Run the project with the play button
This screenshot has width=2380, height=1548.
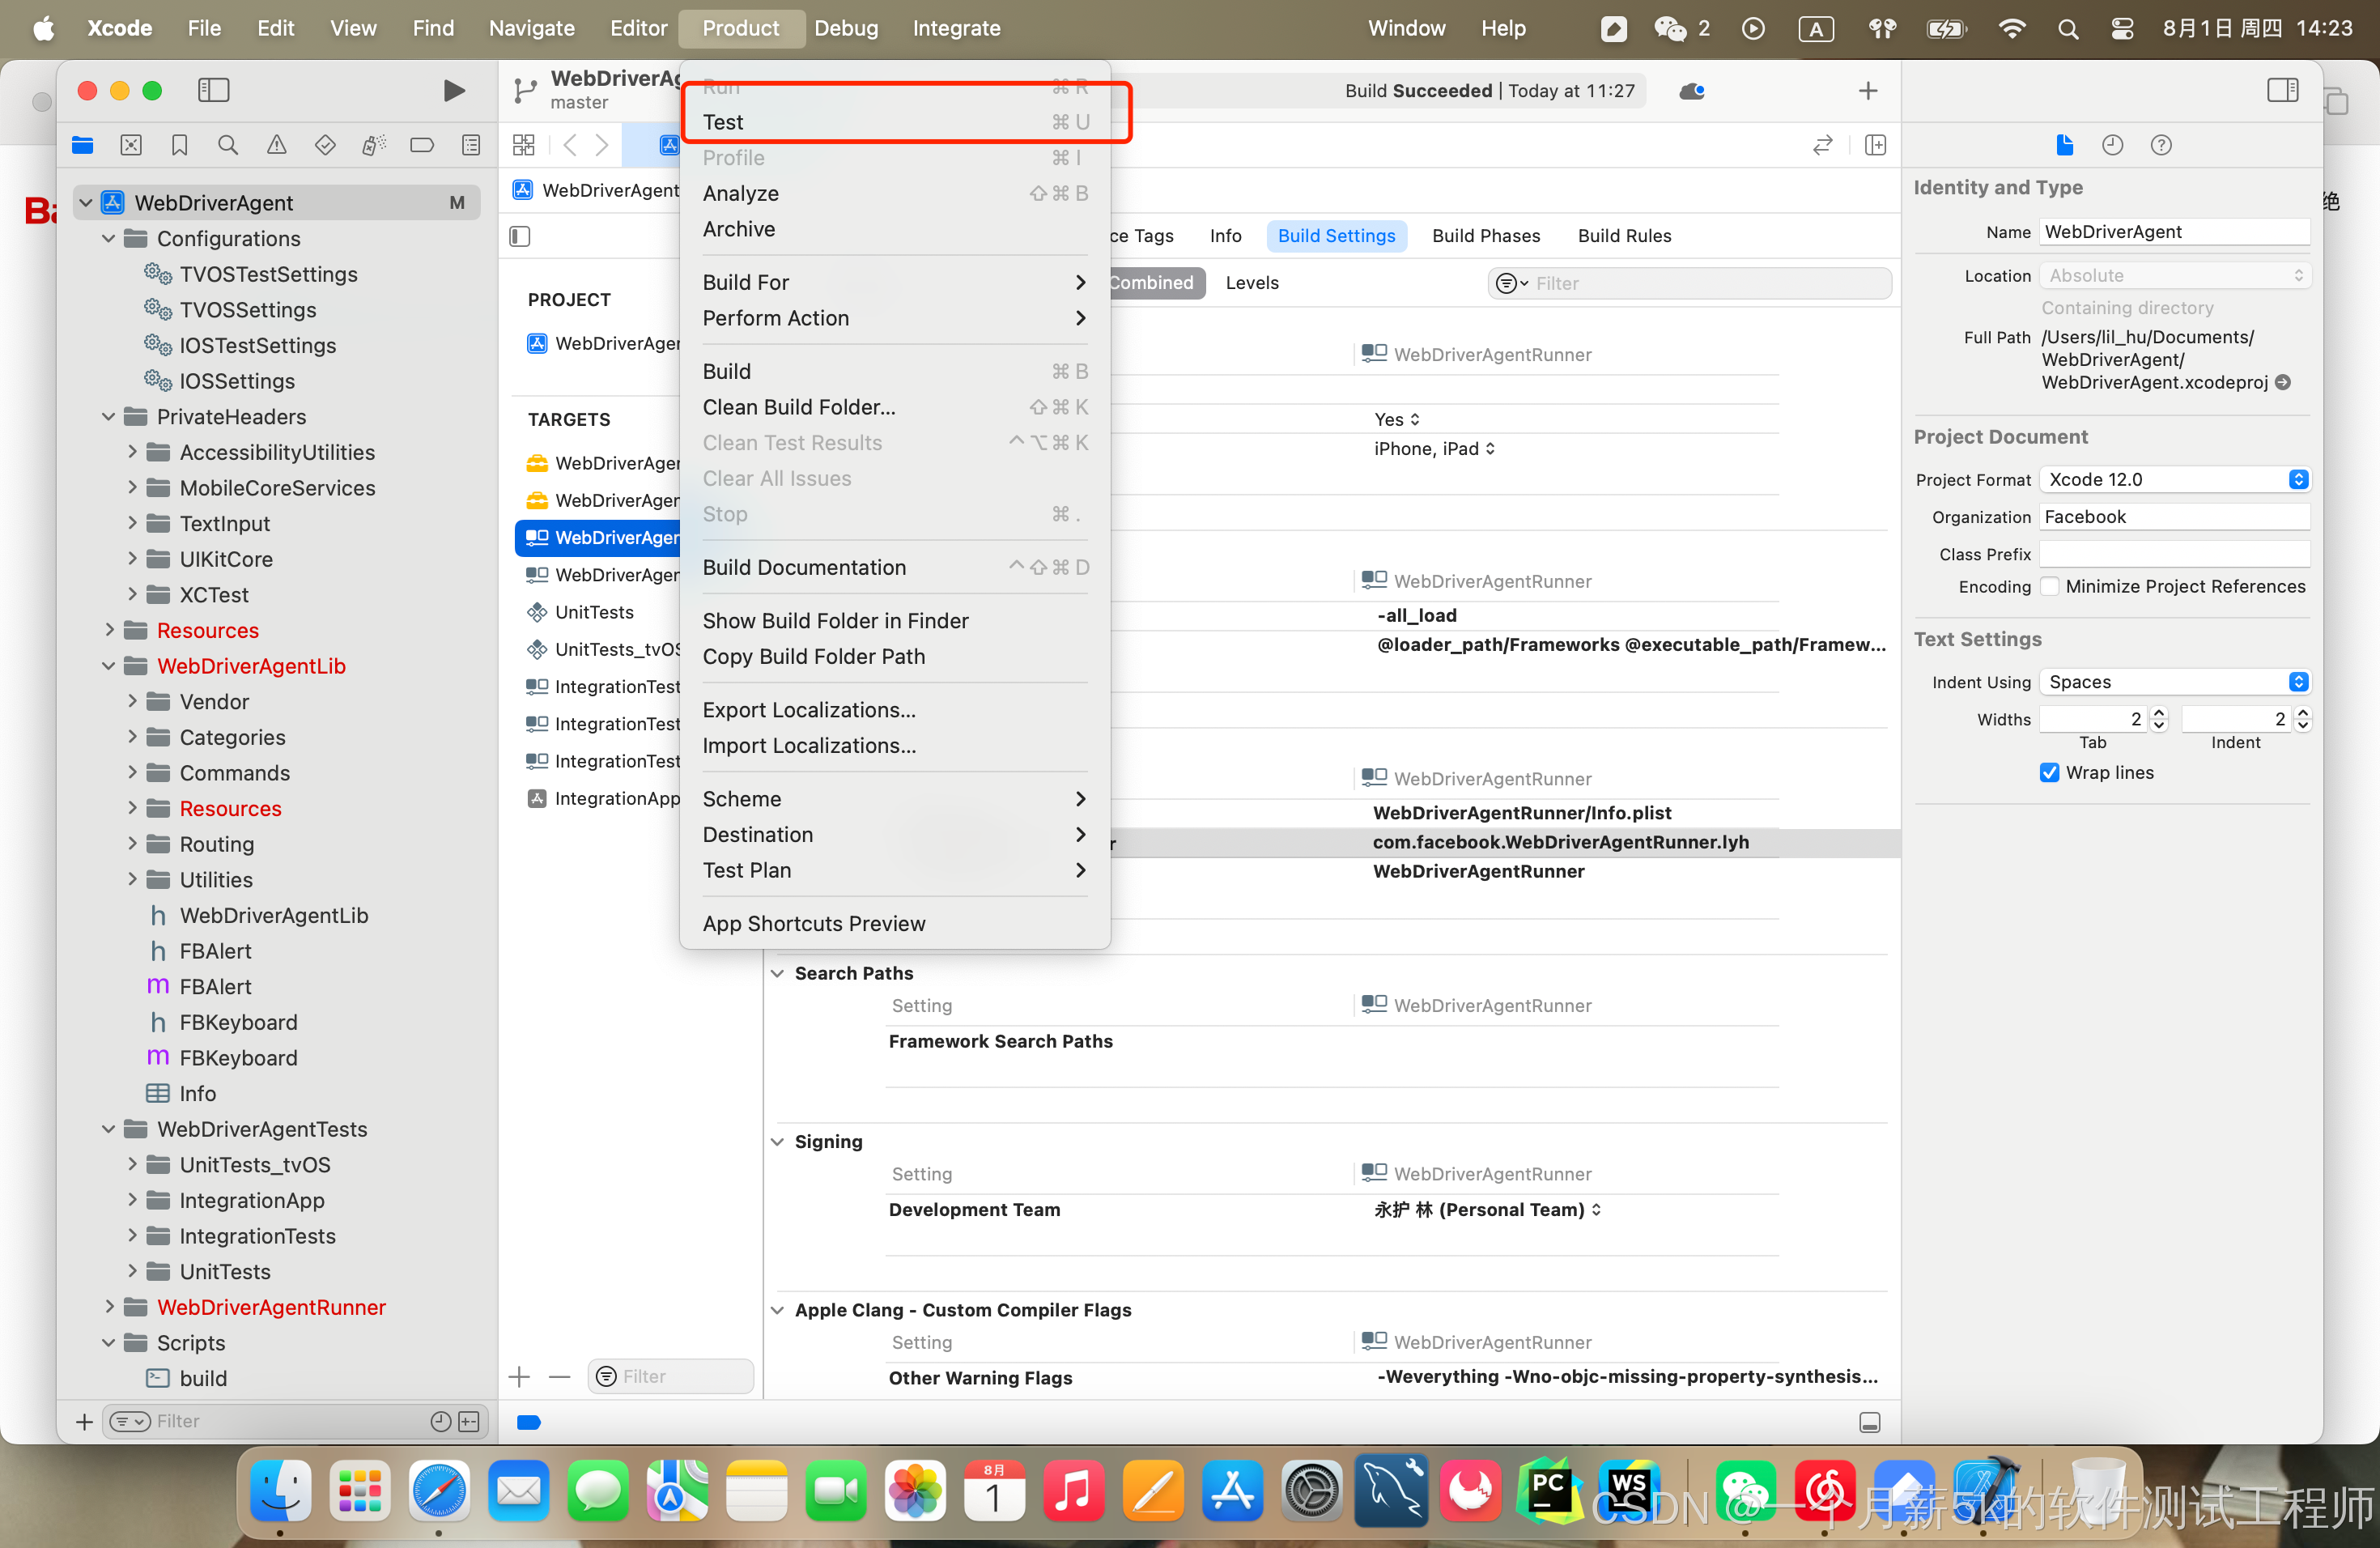click(x=454, y=91)
